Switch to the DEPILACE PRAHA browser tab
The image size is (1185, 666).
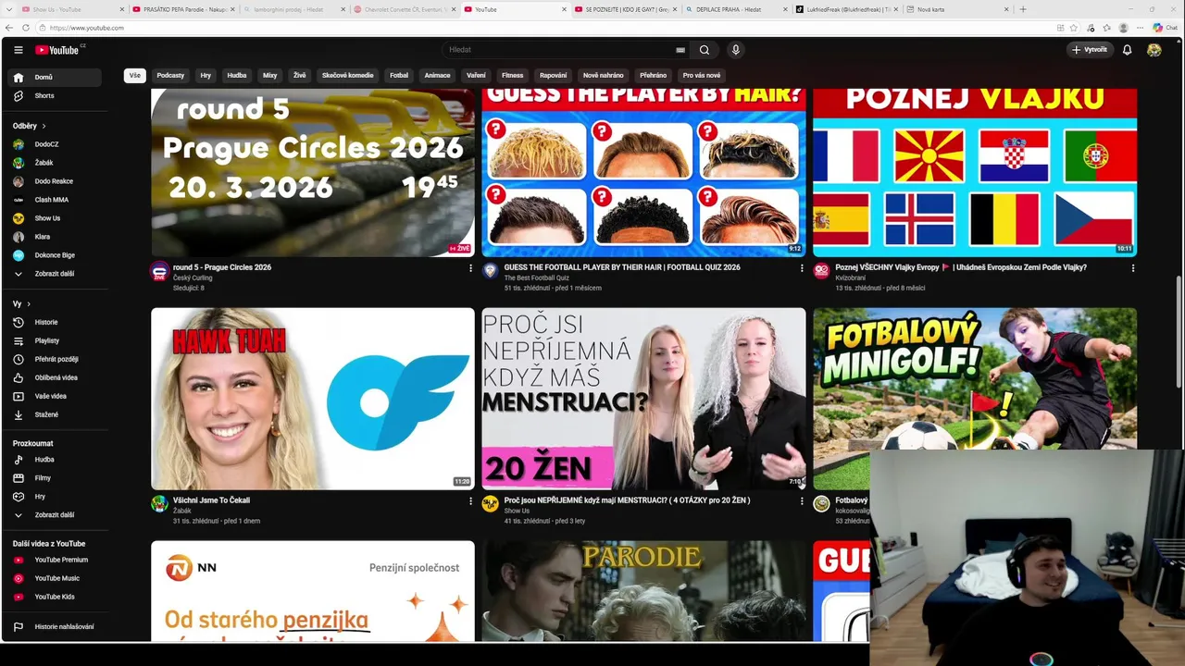pos(736,9)
